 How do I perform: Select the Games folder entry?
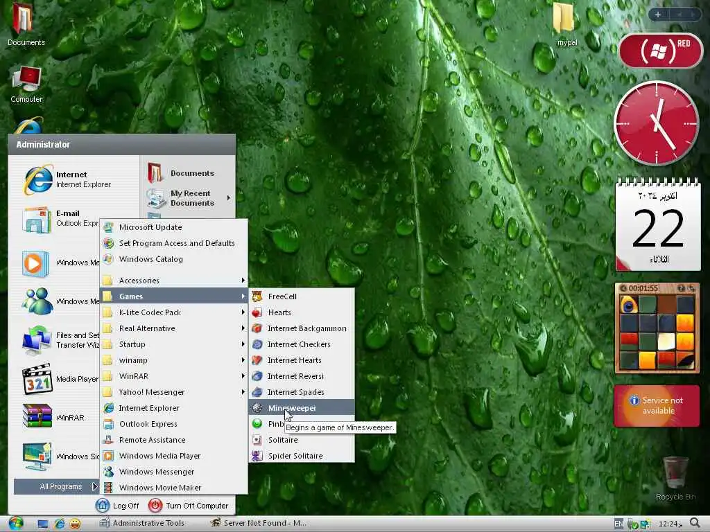(174, 296)
